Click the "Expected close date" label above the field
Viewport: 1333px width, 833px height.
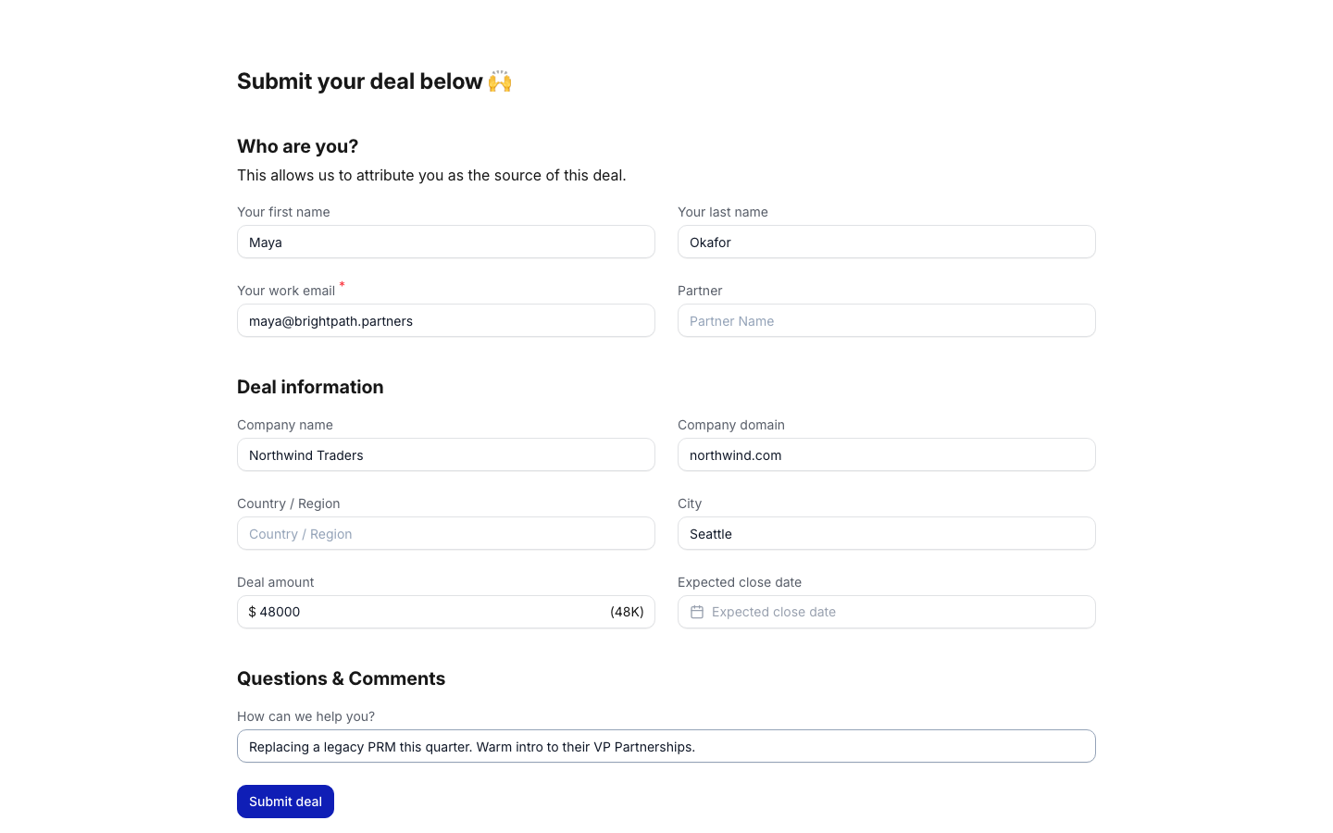tap(740, 582)
